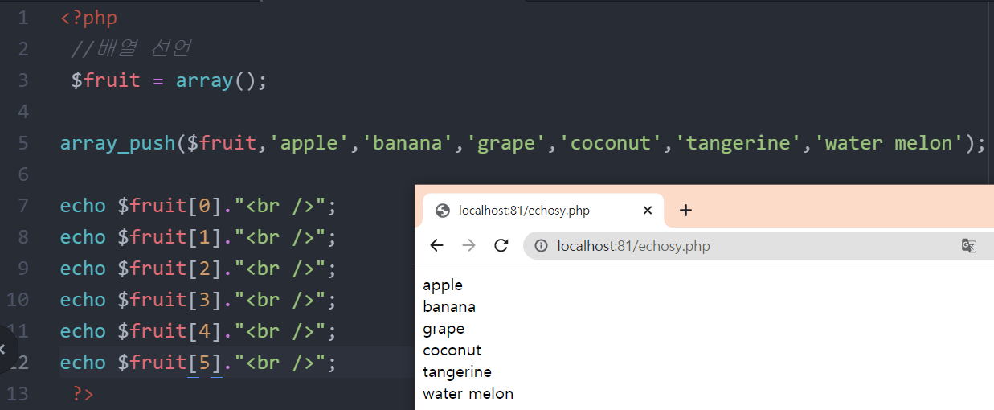Click '$fruit[3]' on line 10

point(170,300)
